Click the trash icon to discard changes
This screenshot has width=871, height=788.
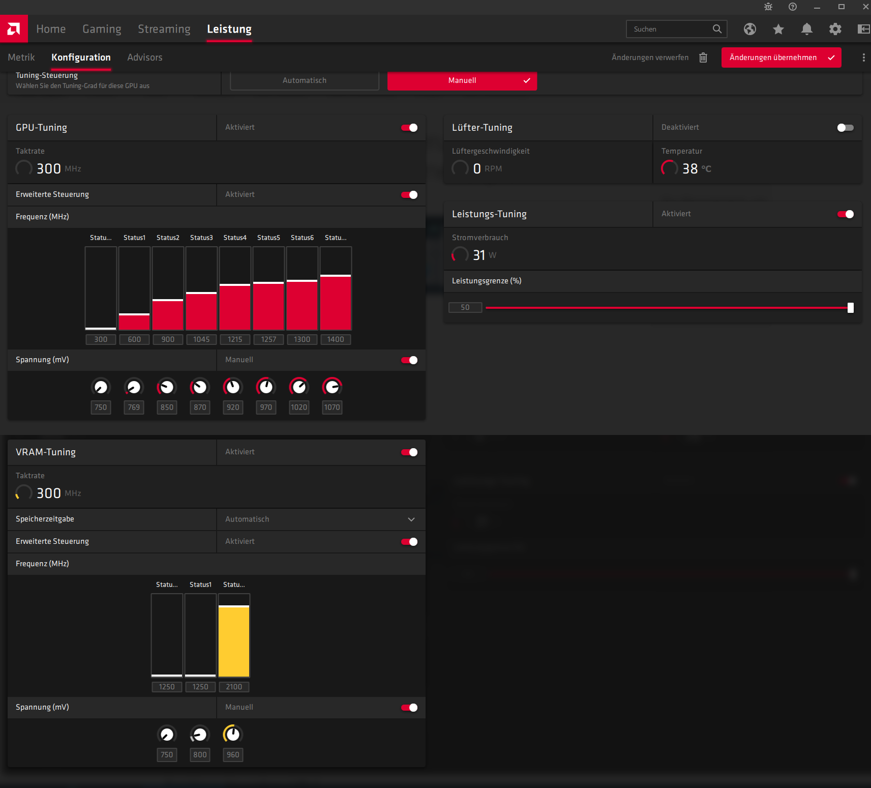pyautogui.click(x=703, y=57)
